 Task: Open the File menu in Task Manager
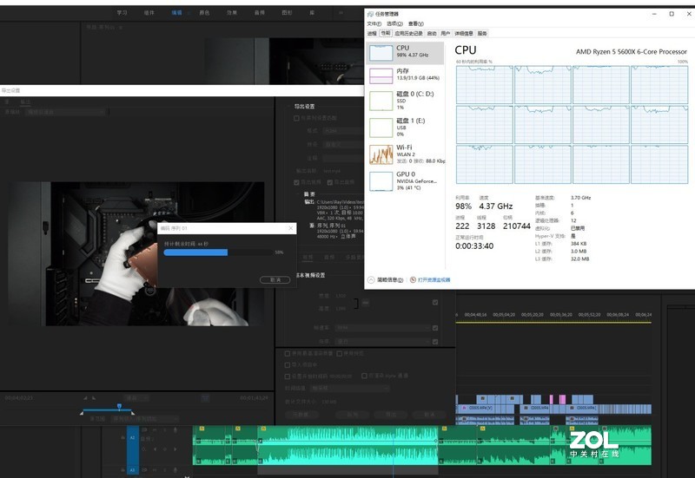374,23
